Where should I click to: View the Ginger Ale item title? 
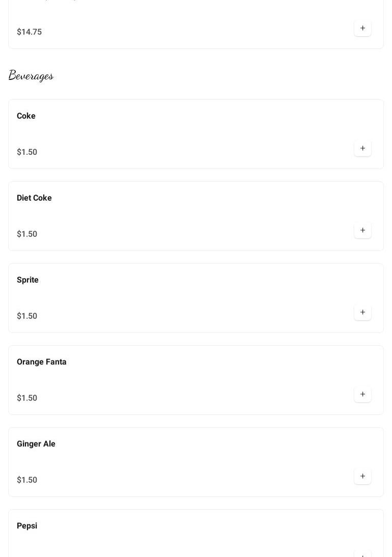[36, 444]
